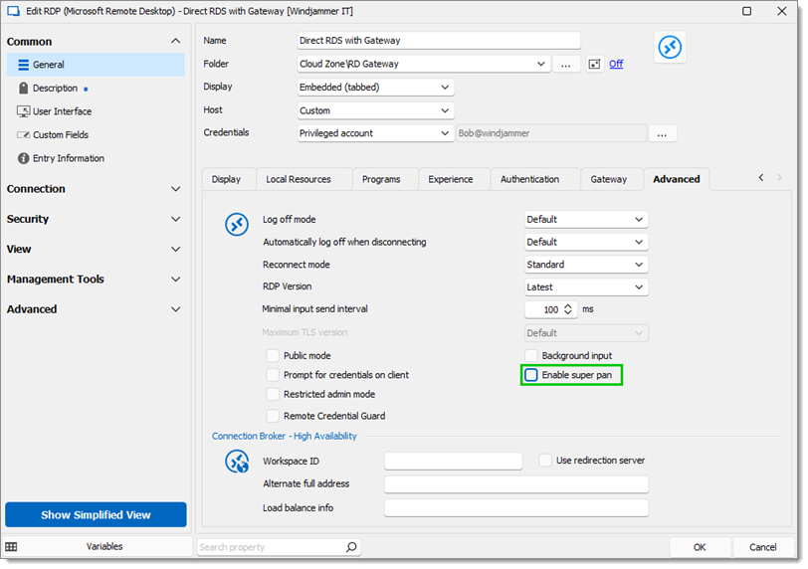Screen dimensions: 808x569
Task: Open Log off mode dropdown
Action: tap(586, 220)
